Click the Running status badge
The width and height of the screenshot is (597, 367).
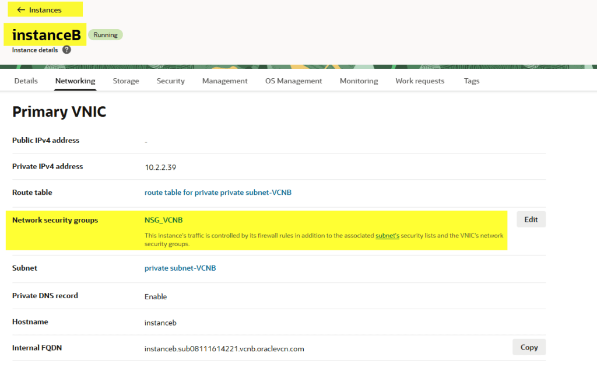pyautogui.click(x=106, y=35)
